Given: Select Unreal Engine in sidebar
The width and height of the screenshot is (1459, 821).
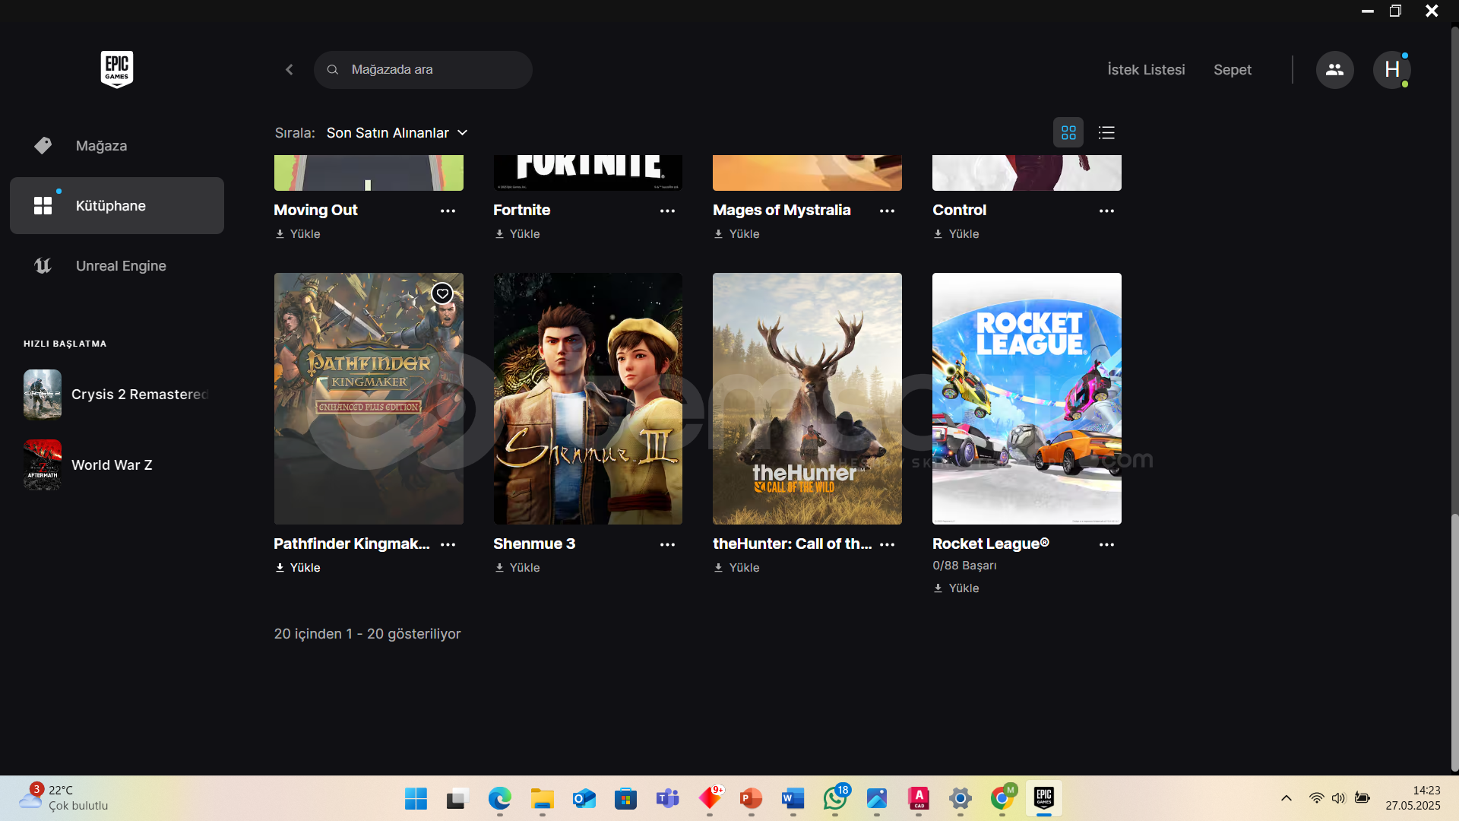Looking at the screenshot, I should click(120, 266).
